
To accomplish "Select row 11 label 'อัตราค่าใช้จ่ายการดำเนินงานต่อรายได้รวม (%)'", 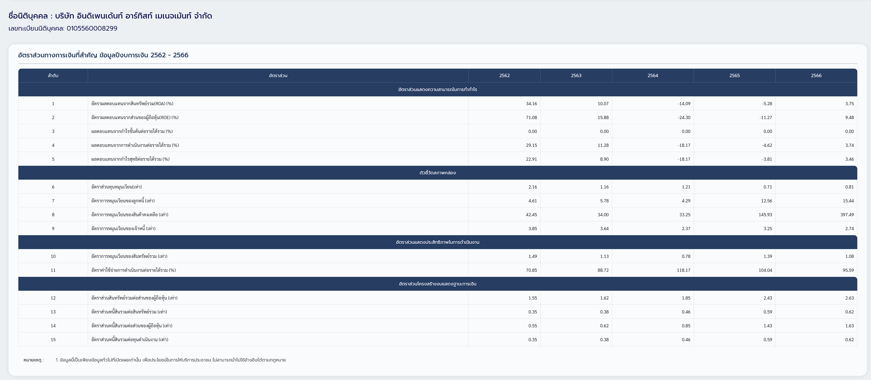I will 134,270.
